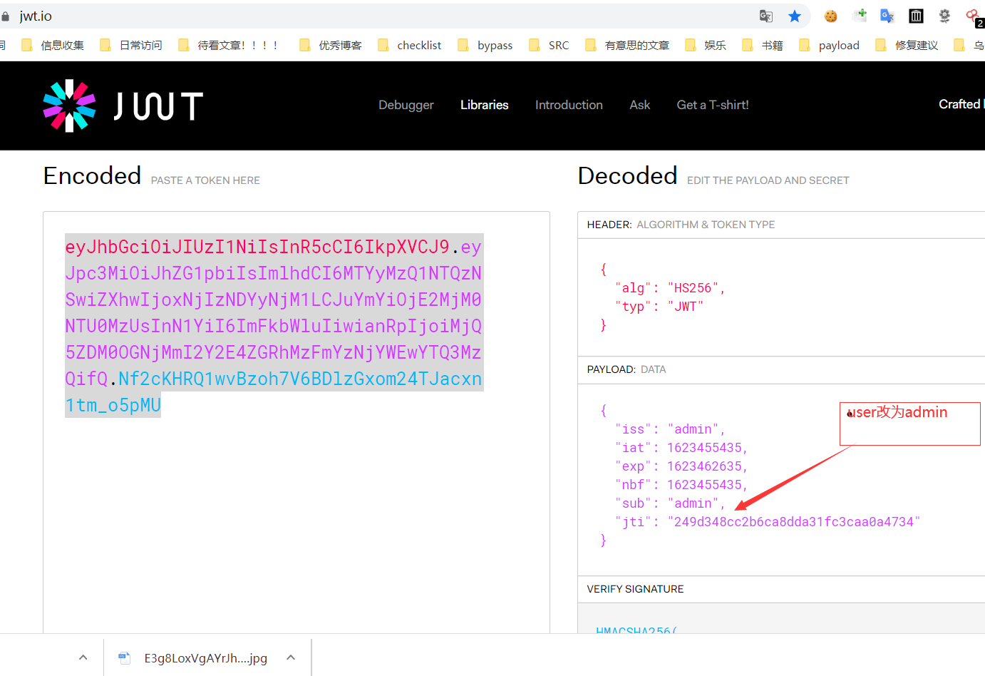The width and height of the screenshot is (985, 676).
Task: Click the blue signature part Nf2cKHRQ1wvBzoh7V6BDlzGxom24TJacxn
Action: click(300, 379)
